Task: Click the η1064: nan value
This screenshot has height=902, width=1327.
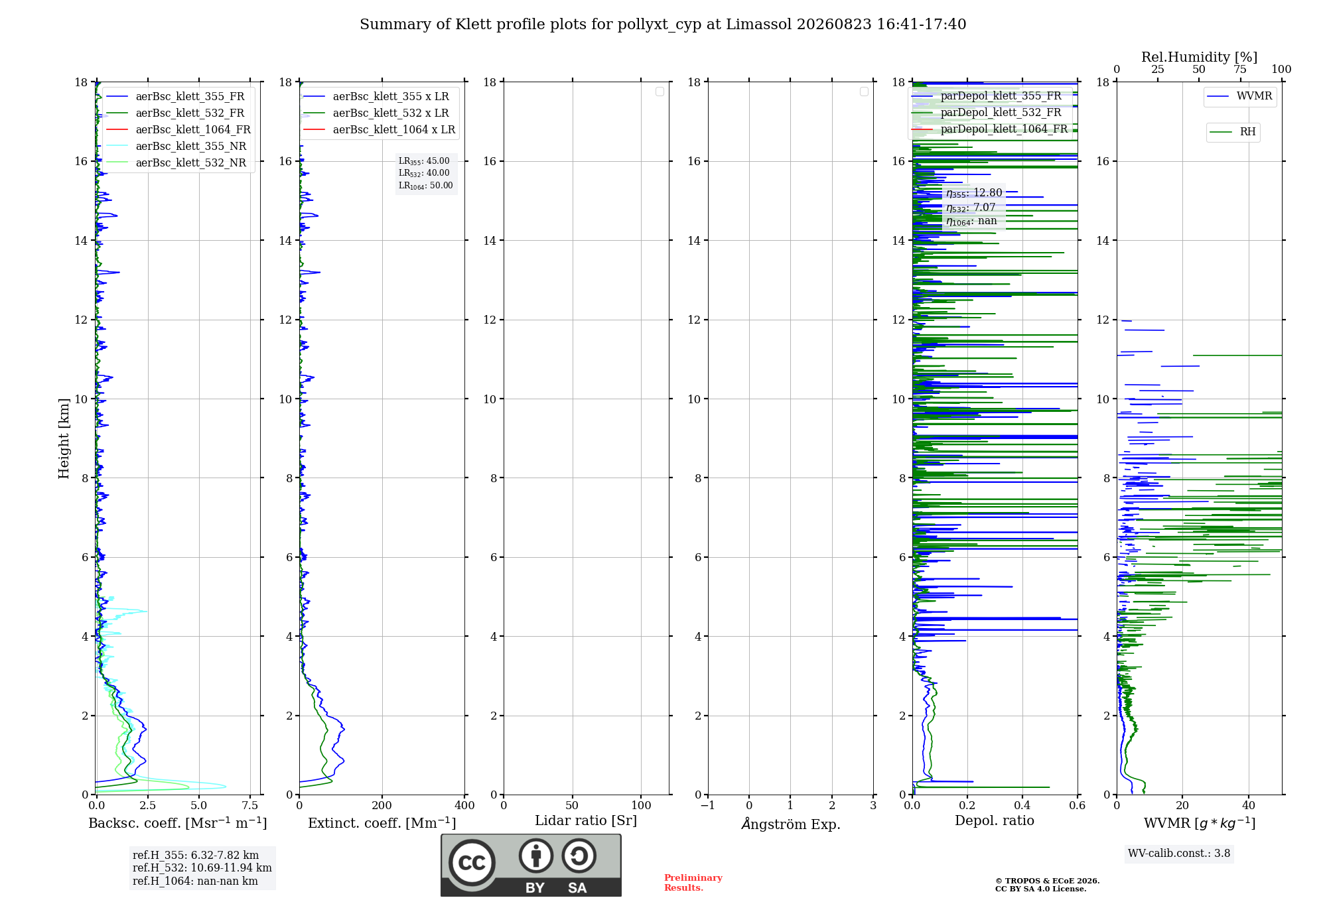Action: 971,222
